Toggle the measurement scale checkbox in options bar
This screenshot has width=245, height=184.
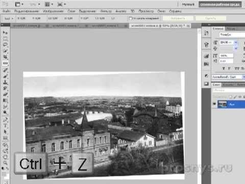pos(131,18)
